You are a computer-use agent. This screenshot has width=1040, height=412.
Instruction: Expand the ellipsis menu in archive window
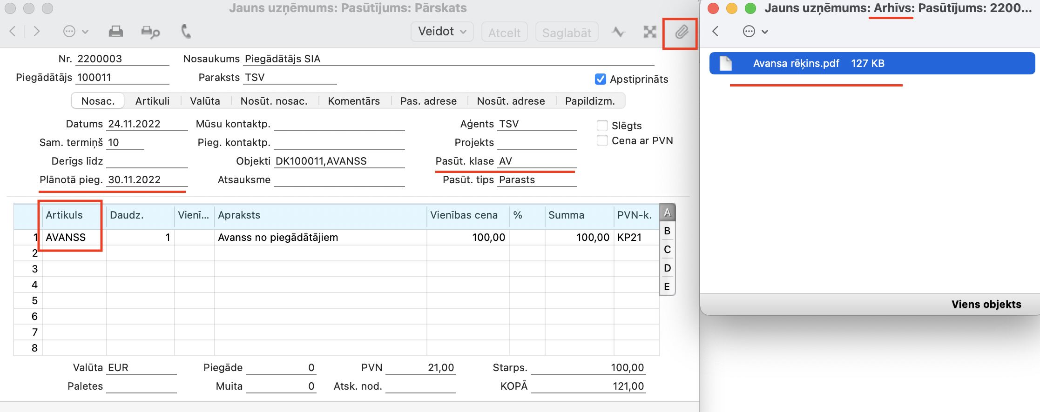(x=755, y=32)
